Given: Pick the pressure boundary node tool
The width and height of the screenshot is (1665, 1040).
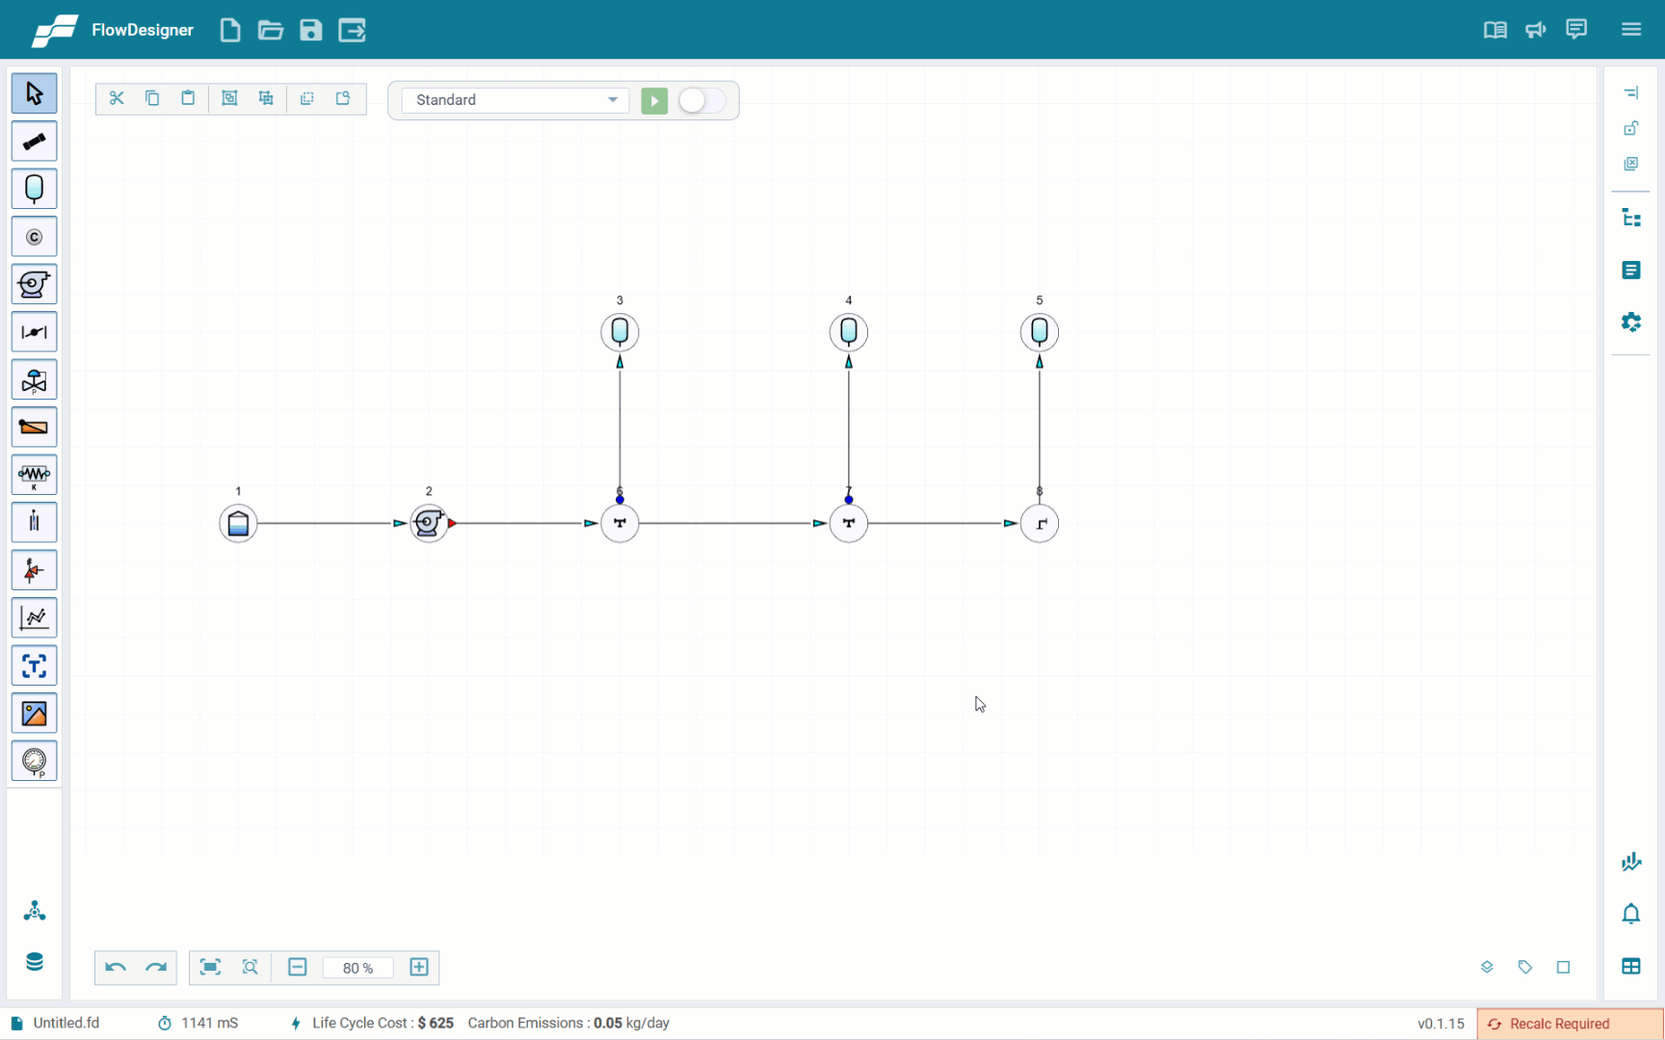Looking at the screenshot, I should pyautogui.click(x=34, y=189).
